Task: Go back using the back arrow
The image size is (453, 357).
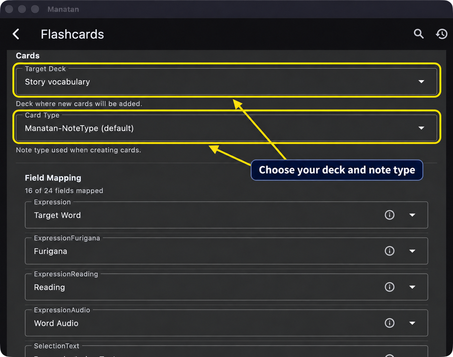Action: (16, 34)
